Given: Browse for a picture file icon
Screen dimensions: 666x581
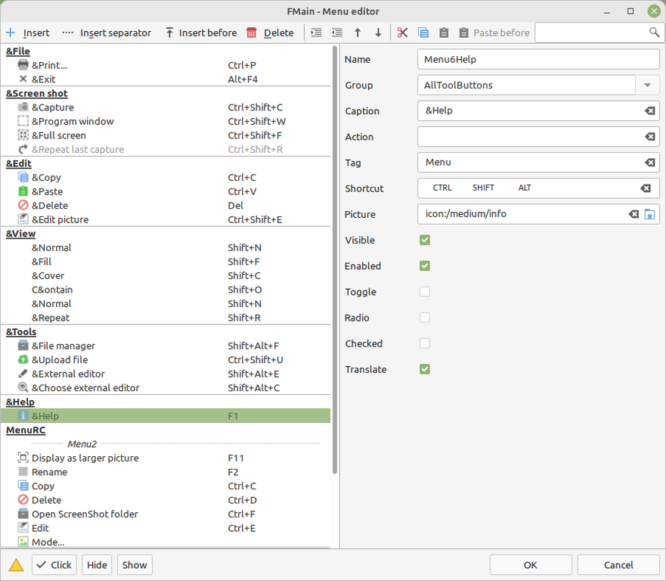Looking at the screenshot, I should click(650, 214).
